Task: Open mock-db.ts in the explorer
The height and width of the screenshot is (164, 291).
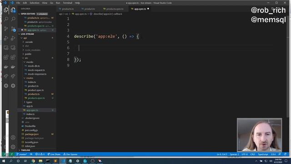Action: 34,66
